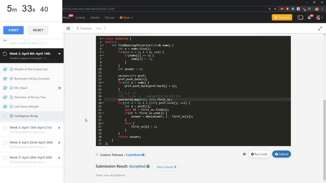Collapse code fold arrow on line 26
The height and width of the screenshot is (183, 326).
click(x=103, y=123)
